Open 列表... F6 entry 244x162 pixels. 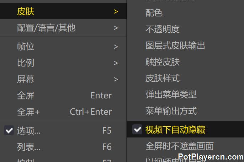tap(63, 147)
